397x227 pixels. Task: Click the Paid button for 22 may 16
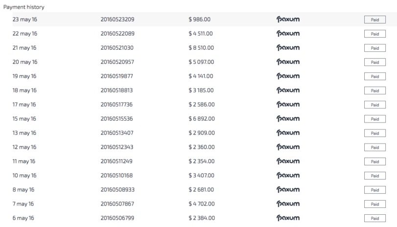pos(374,34)
